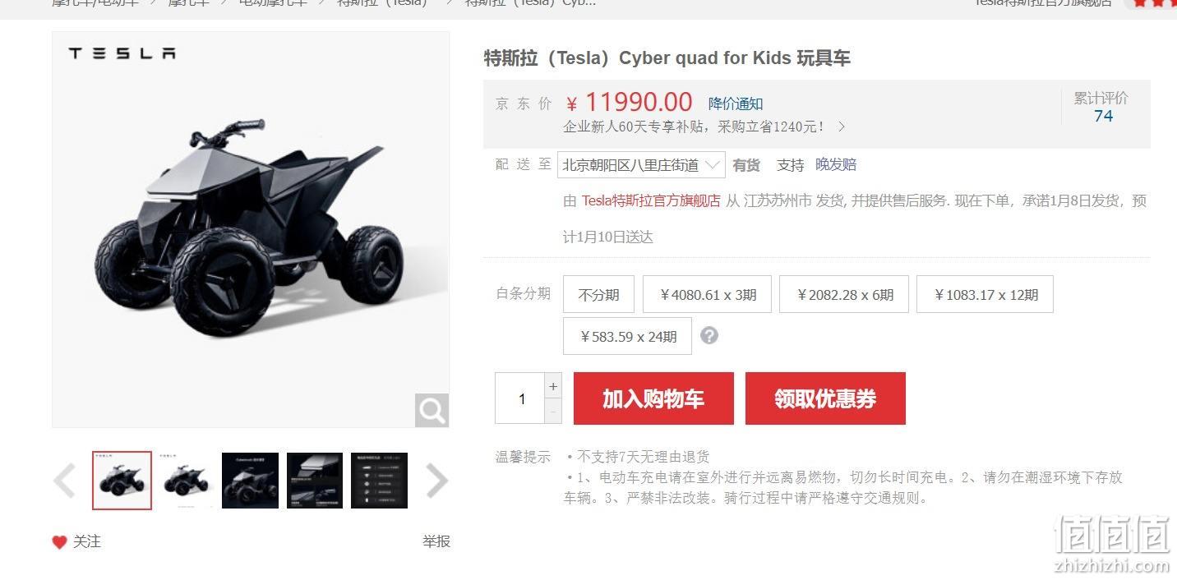Expand enterprise subsidy promo arrow
The height and width of the screenshot is (580, 1177).
pyautogui.click(x=841, y=127)
